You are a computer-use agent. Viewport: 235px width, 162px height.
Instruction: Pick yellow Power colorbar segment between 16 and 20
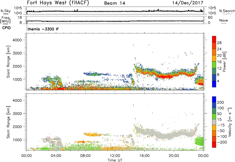[x=214, y=58]
